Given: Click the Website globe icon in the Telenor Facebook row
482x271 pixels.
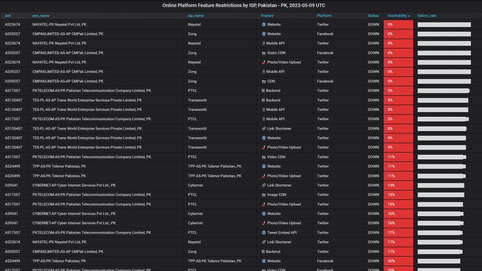Looking at the screenshot, I should [263, 261].
